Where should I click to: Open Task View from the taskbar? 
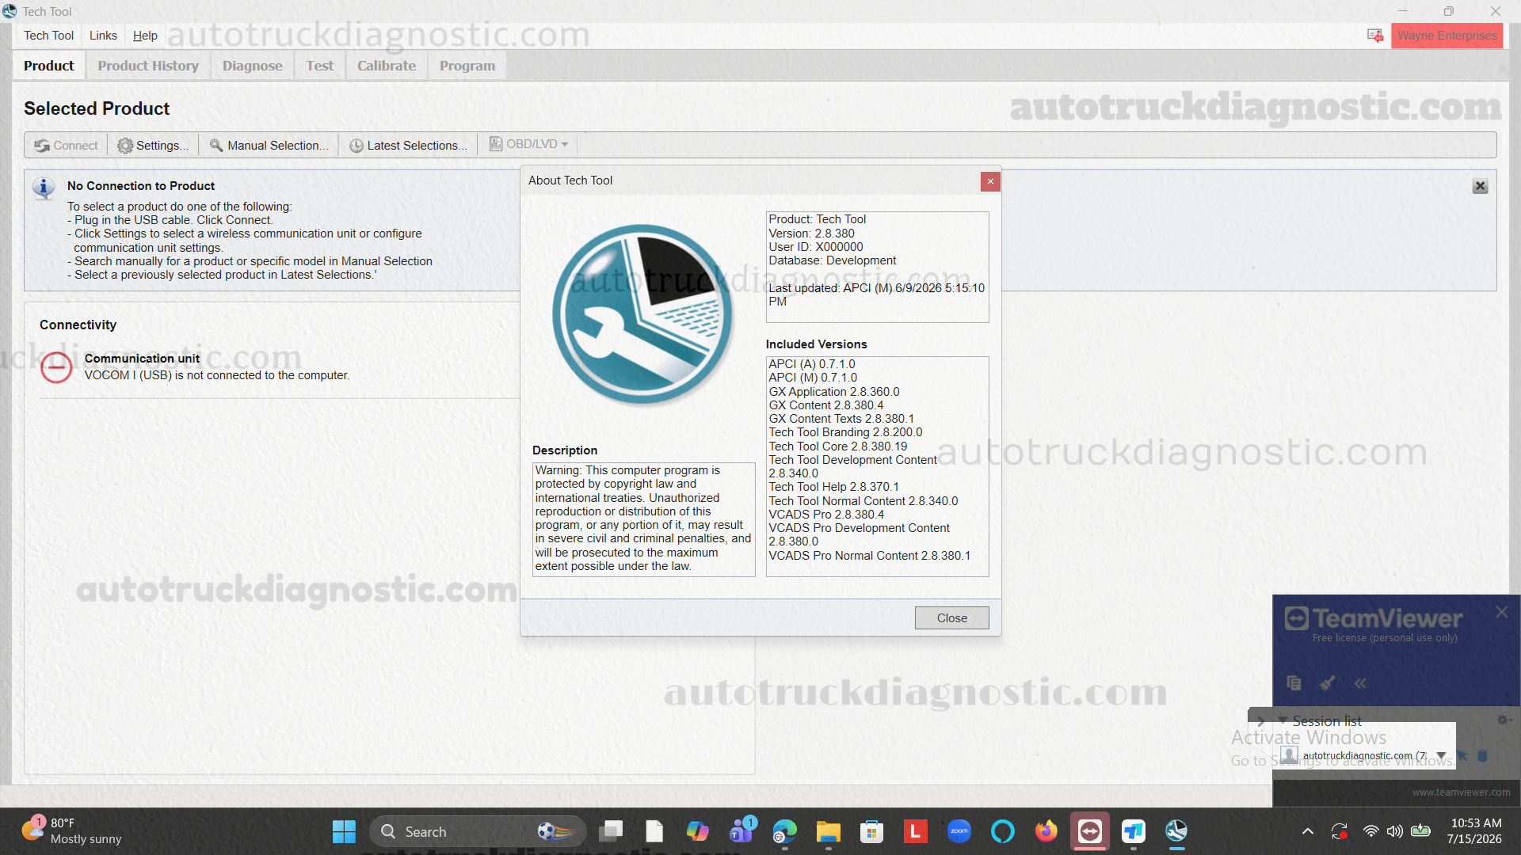point(611,831)
